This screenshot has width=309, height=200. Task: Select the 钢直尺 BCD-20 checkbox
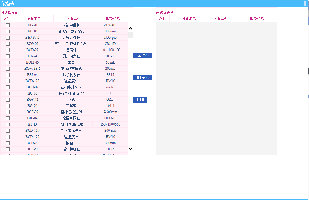tap(7, 143)
